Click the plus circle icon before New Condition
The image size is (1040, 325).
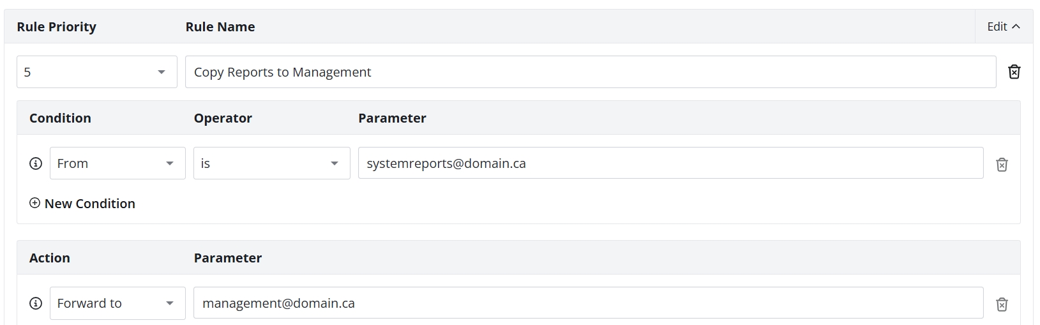35,203
